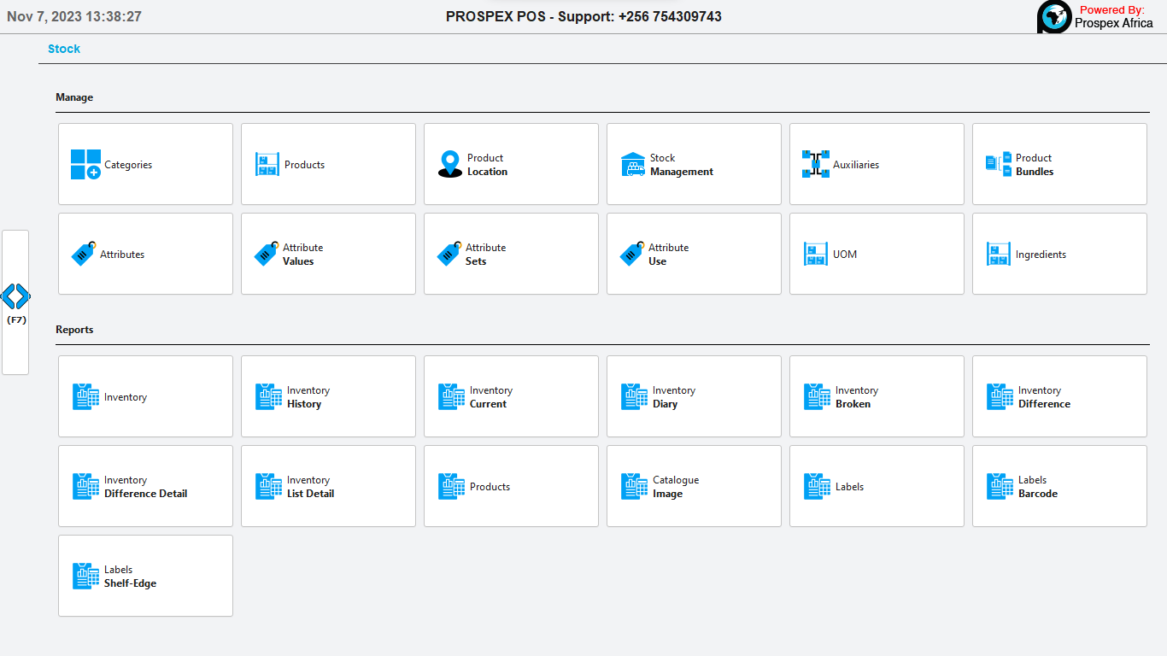Image resolution: width=1167 pixels, height=656 pixels.
Task: Open the Products management button
Action: point(328,164)
